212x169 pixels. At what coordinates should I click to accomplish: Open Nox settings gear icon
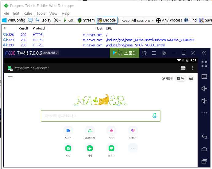point(164,53)
